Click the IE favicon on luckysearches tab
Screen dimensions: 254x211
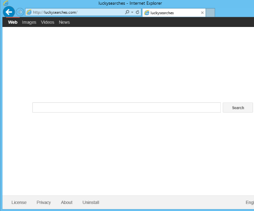tap(147, 13)
